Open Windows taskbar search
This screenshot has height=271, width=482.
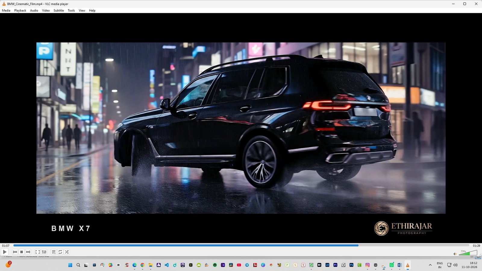[x=78, y=265]
